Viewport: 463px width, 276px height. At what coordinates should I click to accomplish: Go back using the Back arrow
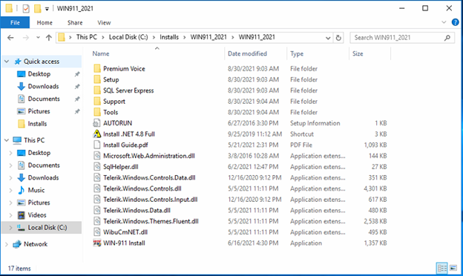point(10,38)
